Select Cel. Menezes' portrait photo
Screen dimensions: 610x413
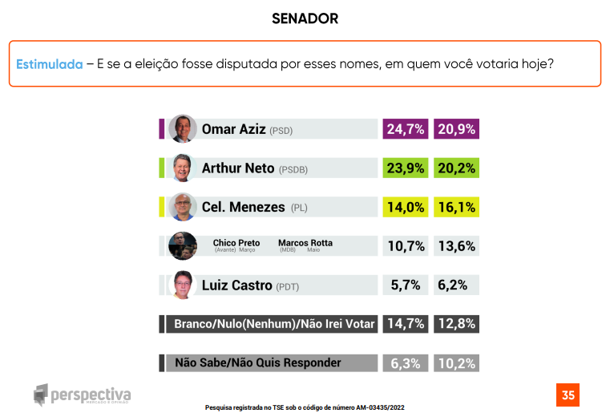183,207
